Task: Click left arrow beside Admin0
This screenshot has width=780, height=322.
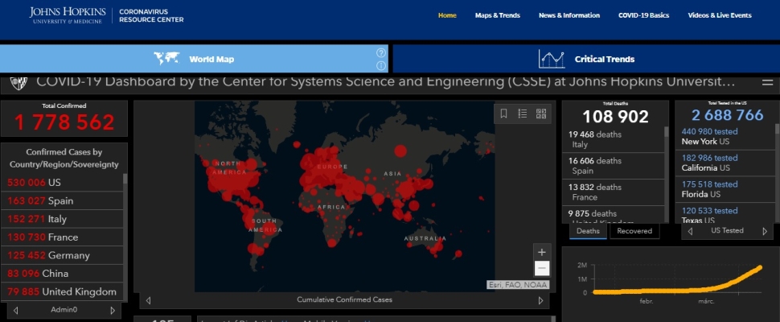Action: 15,310
